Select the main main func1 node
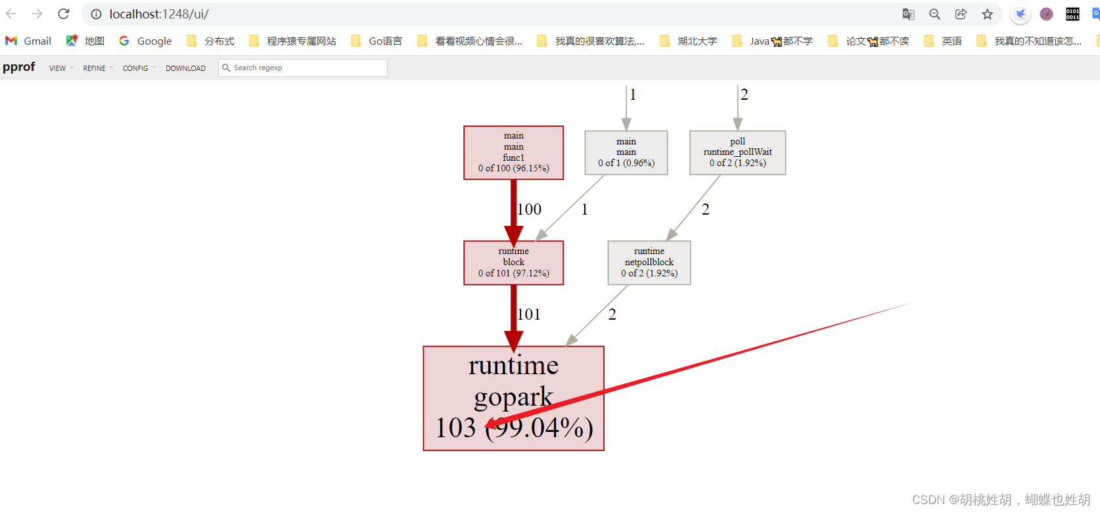 coord(514,152)
